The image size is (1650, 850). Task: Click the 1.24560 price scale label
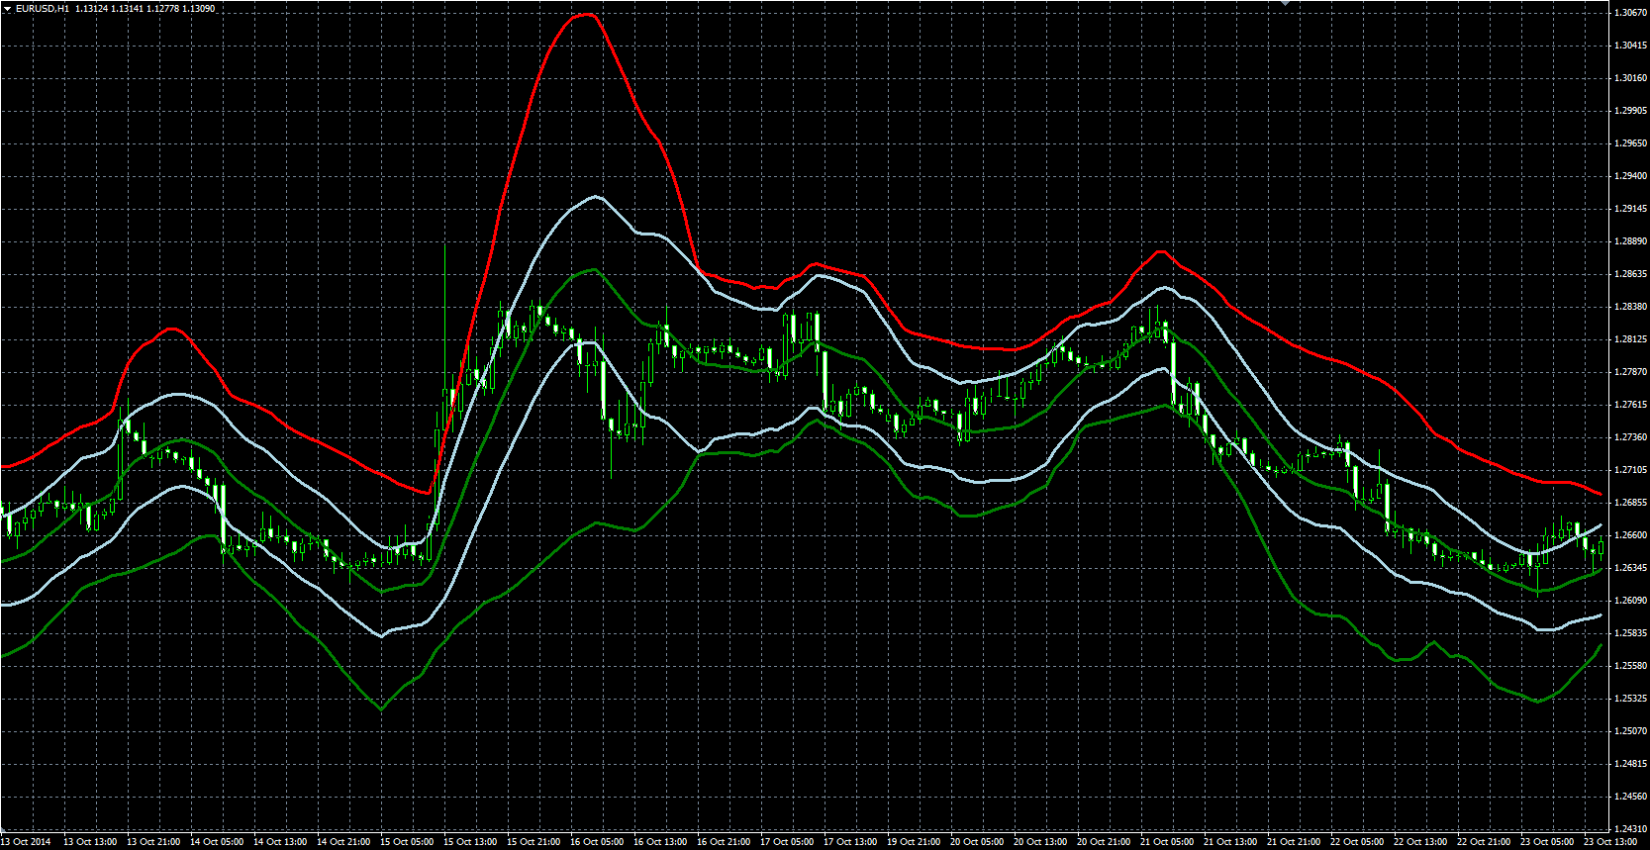pos(1630,797)
